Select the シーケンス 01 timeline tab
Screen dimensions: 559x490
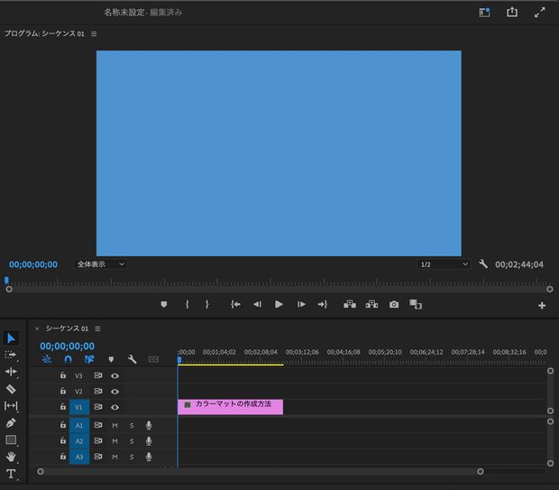(67, 328)
